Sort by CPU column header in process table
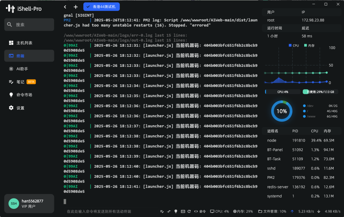The width and height of the screenshot is (344, 217). click(x=314, y=131)
